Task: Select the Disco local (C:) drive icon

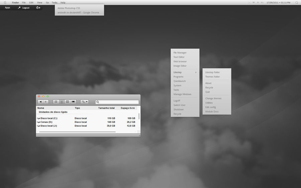Action: pyautogui.click(x=38, y=118)
